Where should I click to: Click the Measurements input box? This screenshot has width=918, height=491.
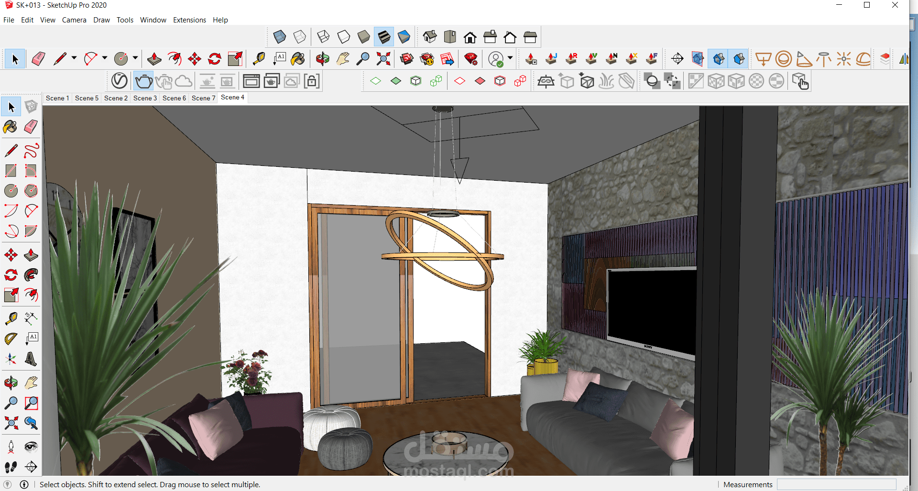pos(836,484)
